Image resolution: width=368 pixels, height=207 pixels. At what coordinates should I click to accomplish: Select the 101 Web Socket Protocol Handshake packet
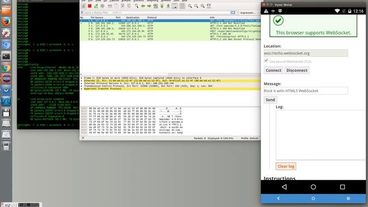pos(170,40)
